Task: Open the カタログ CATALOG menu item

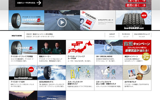Action: [x=112, y=35]
